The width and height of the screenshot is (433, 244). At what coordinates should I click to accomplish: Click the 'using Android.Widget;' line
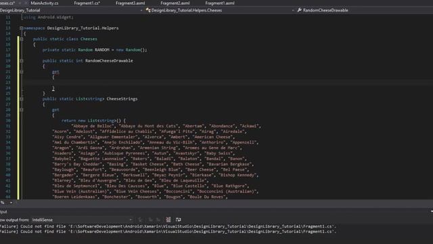click(x=48, y=17)
